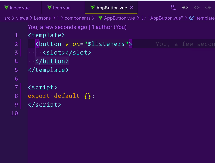Select the AppButton.vue tab
The width and height of the screenshot is (215, 163).
pos(112,8)
